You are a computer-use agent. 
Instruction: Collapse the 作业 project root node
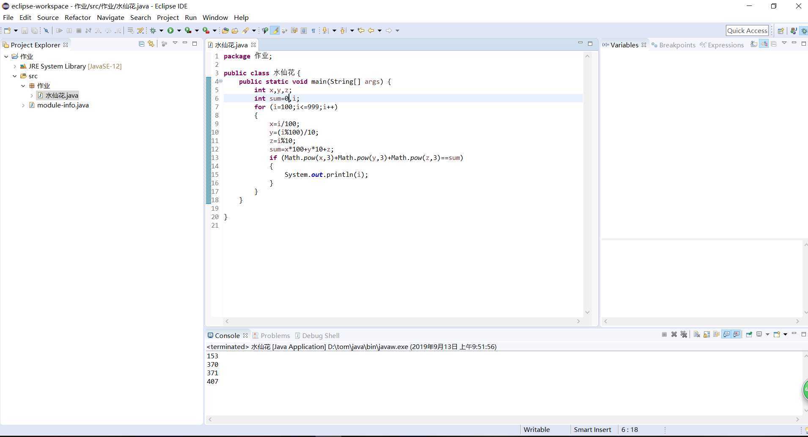[x=6, y=57]
